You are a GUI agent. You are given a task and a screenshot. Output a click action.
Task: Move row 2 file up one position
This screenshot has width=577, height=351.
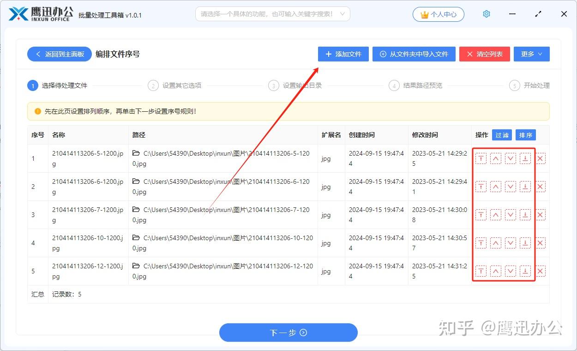(496, 187)
